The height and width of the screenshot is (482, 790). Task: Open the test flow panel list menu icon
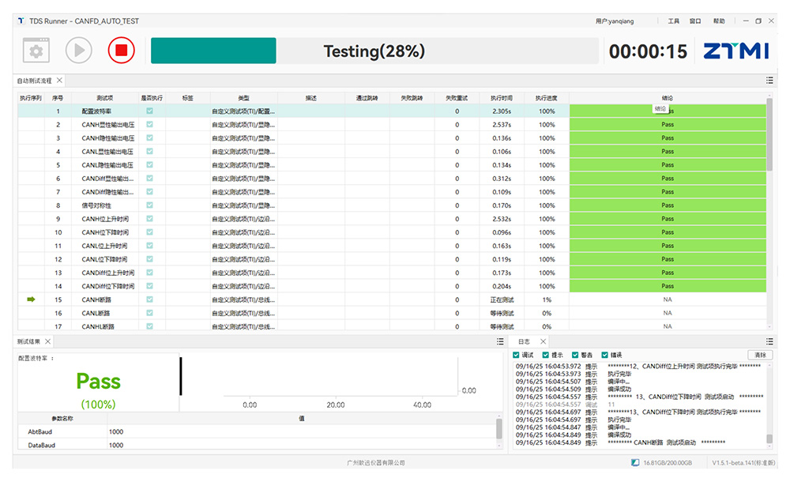coord(769,80)
